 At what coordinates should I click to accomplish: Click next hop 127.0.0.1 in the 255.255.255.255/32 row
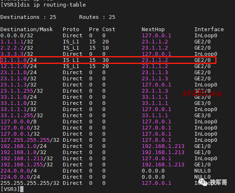point(157,183)
